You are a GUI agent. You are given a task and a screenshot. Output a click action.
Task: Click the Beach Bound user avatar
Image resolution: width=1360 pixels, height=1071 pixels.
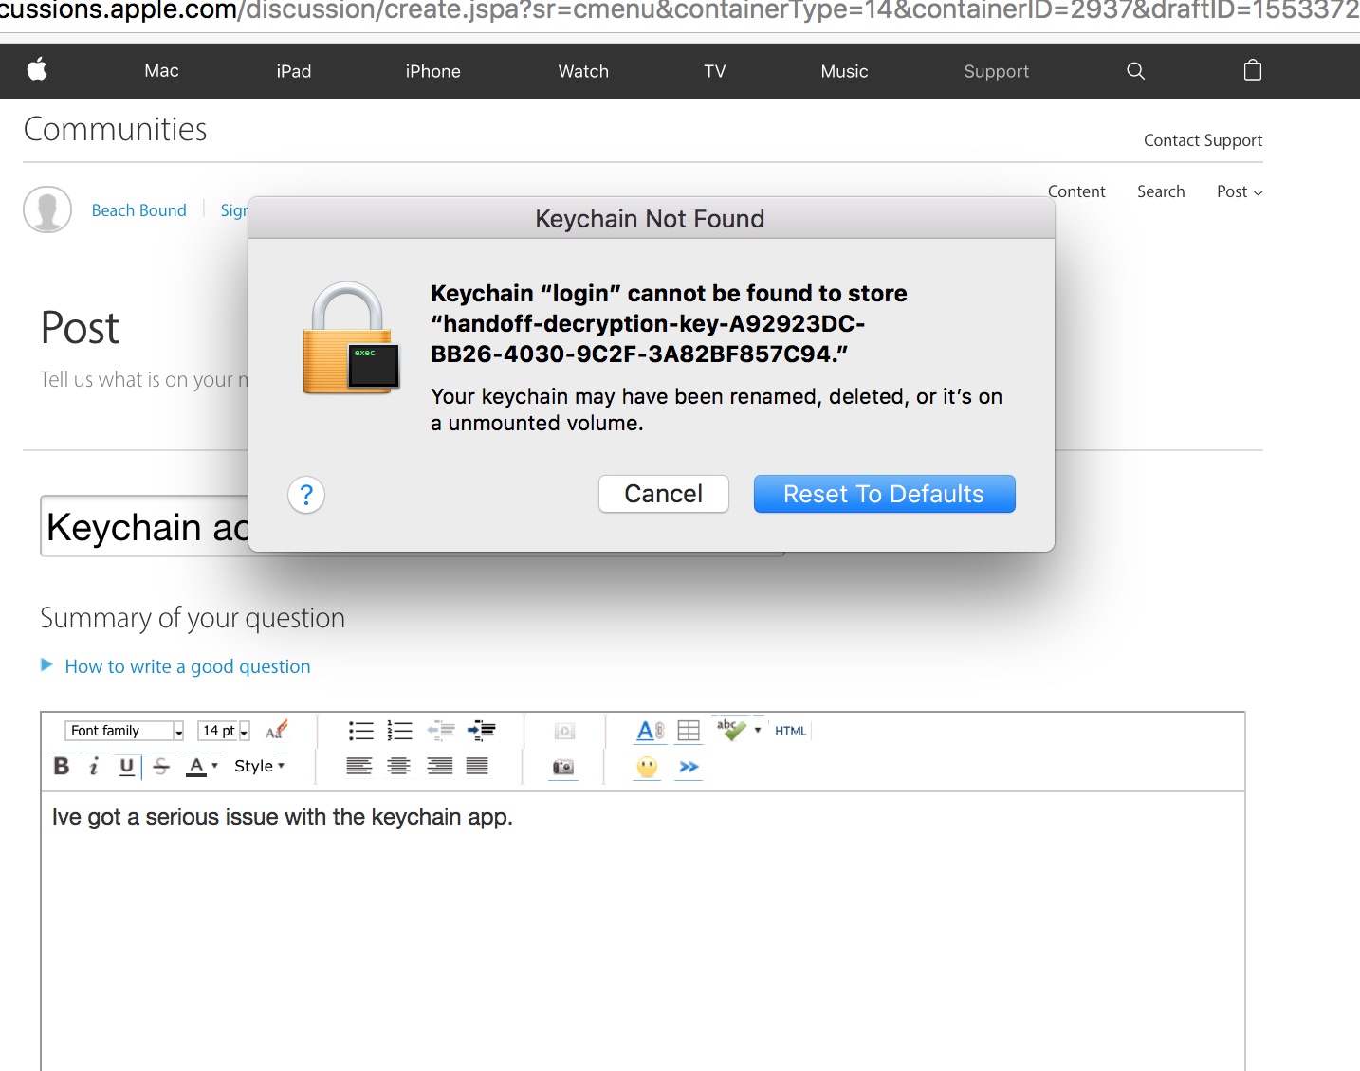point(47,209)
